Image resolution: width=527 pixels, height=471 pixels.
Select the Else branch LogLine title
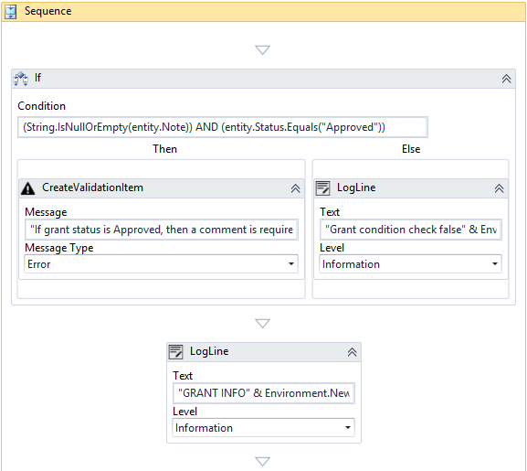click(x=356, y=187)
